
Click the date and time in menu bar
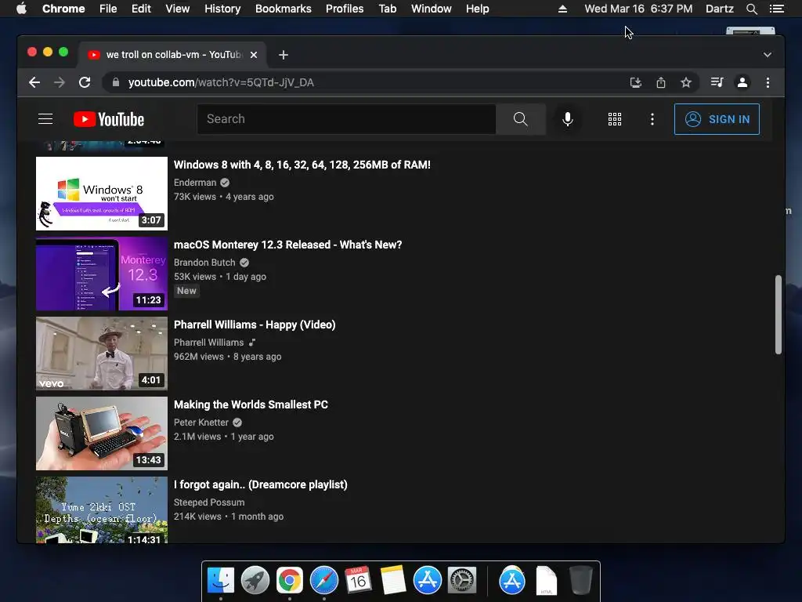pos(638,9)
